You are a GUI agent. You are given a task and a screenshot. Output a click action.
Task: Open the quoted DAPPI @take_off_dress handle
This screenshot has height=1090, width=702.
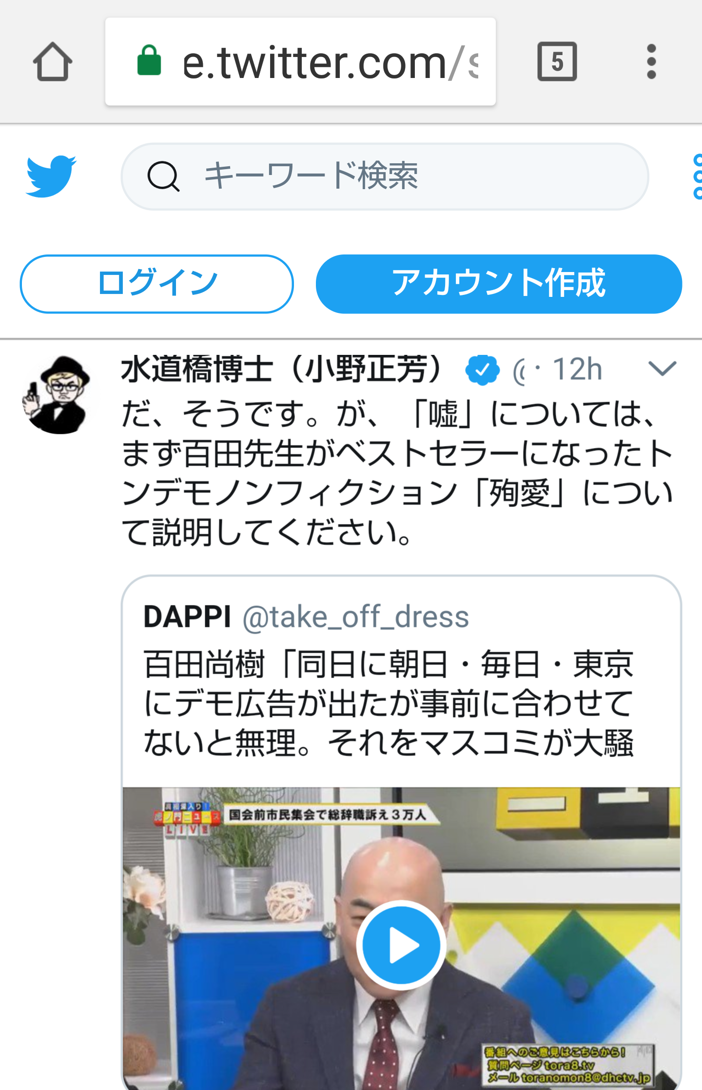coord(355,617)
